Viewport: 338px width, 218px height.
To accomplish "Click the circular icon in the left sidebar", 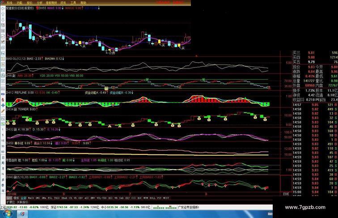I will (3, 81).
